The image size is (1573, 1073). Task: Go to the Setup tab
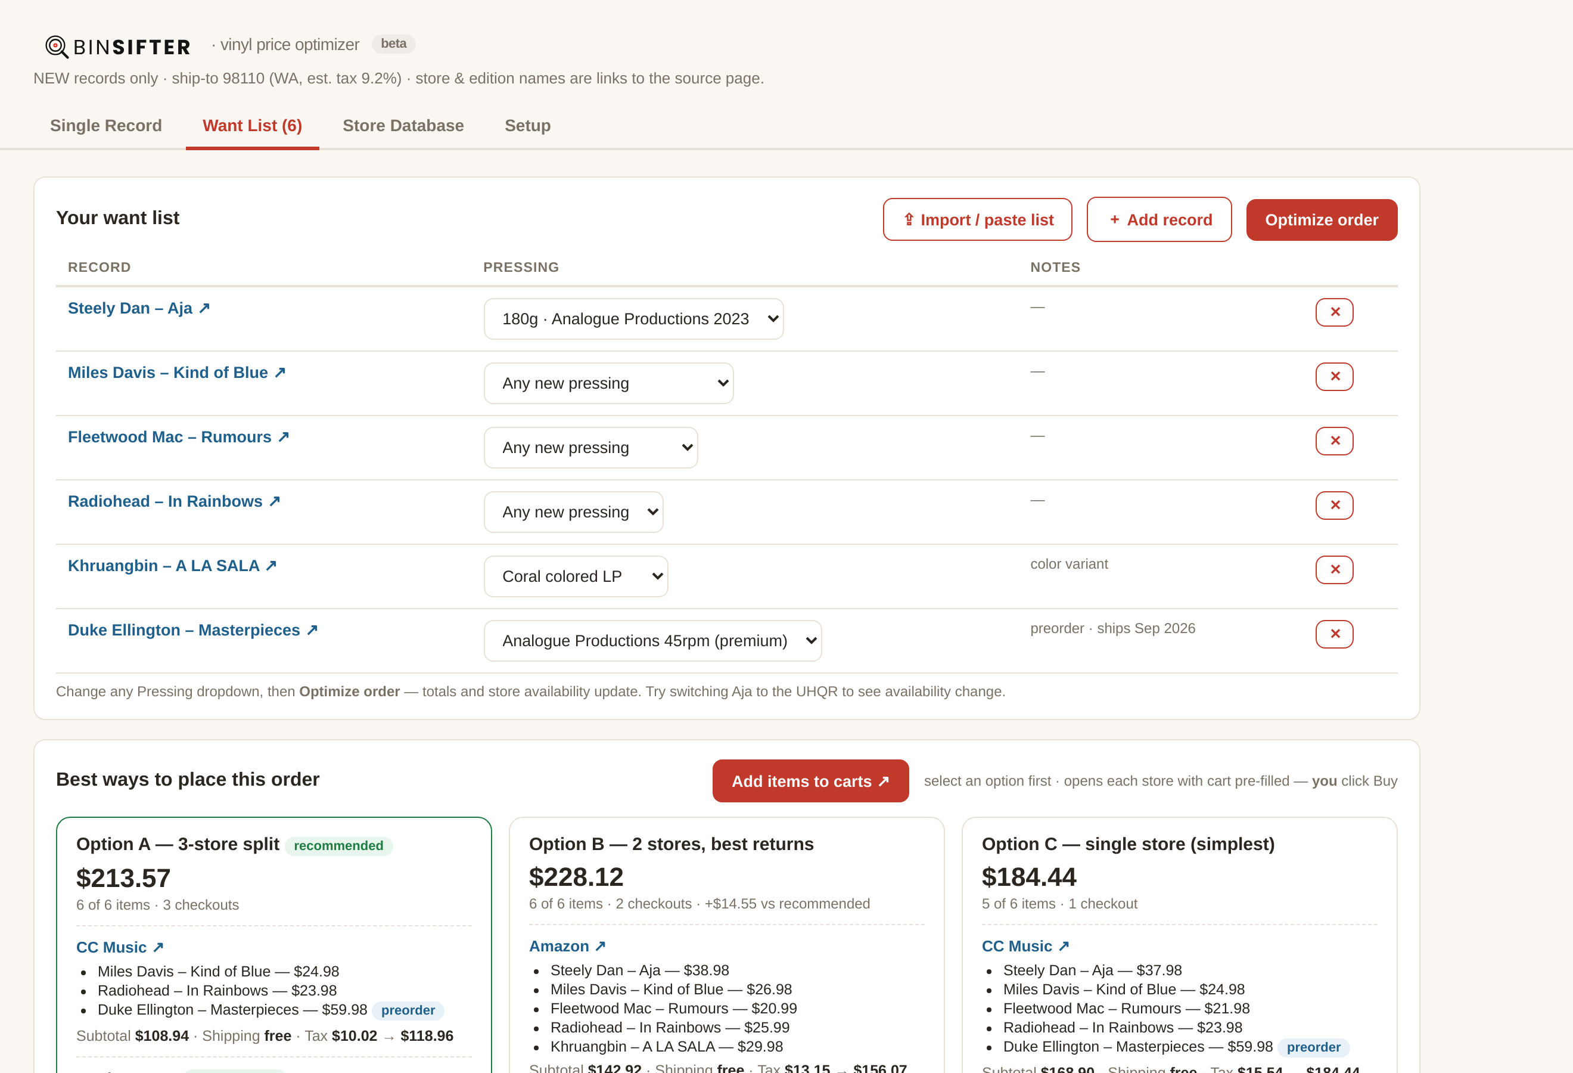pos(528,125)
